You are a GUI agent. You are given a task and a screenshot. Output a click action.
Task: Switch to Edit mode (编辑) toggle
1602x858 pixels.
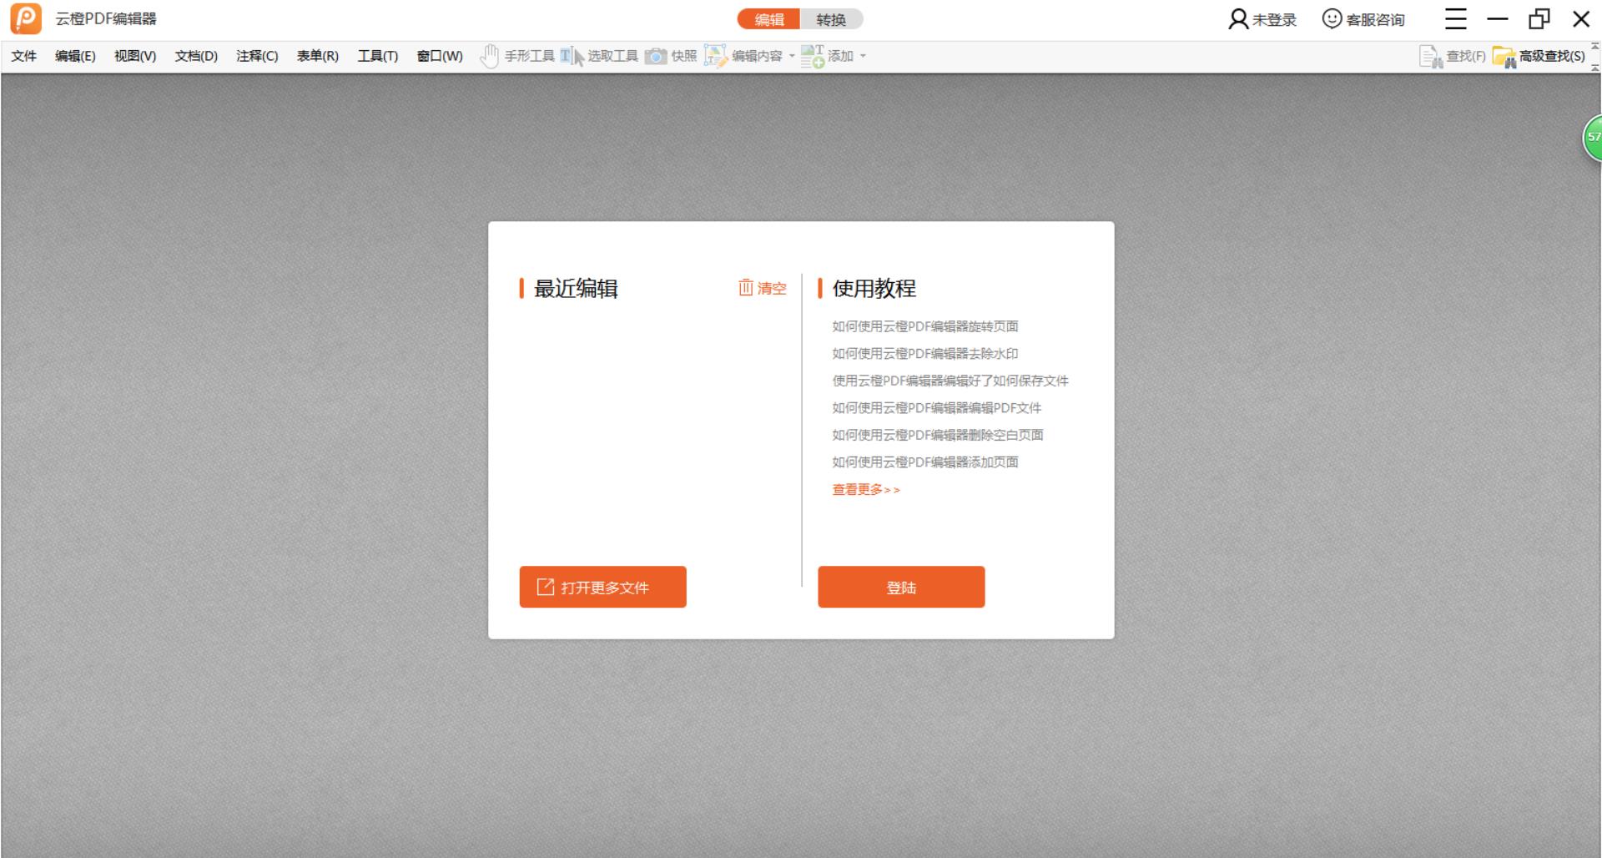coord(768,19)
